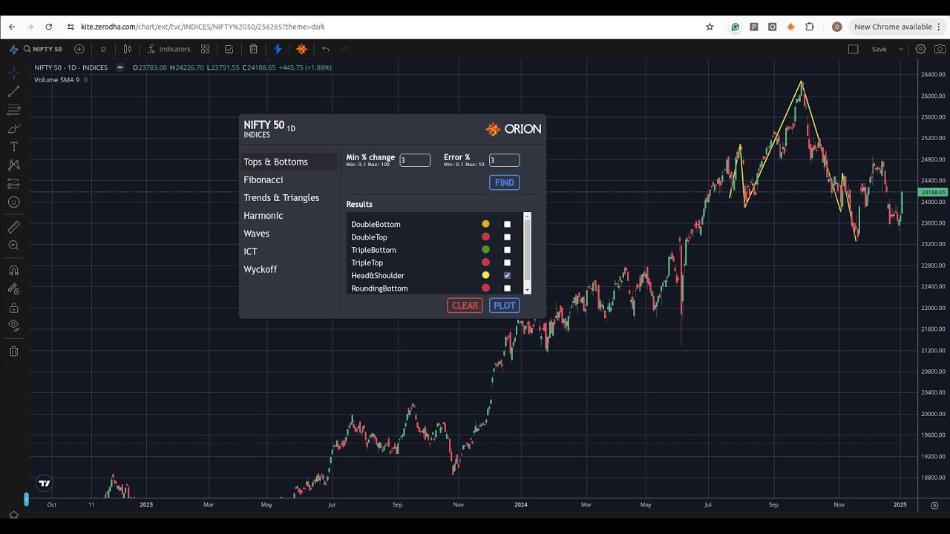Screen dimensions: 950x534
Task: Select the zoom in tool
Action: [x=13, y=245]
